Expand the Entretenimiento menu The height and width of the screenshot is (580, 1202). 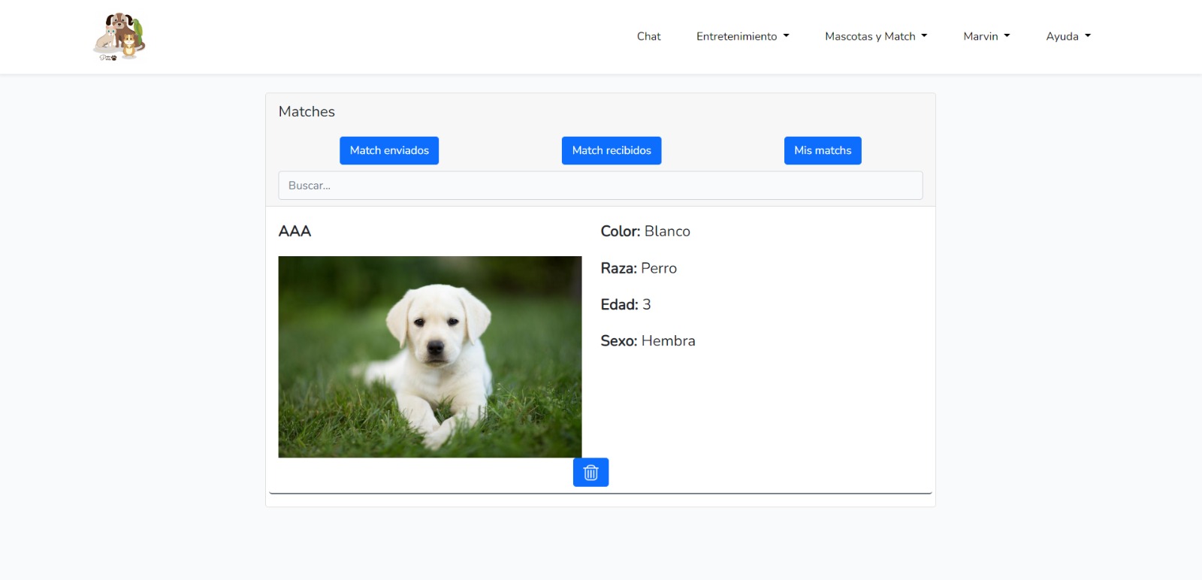pos(737,36)
